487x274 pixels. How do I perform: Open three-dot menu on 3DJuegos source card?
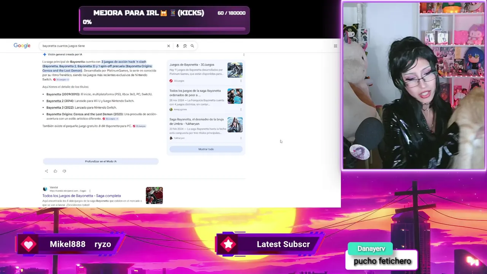tap(241, 81)
